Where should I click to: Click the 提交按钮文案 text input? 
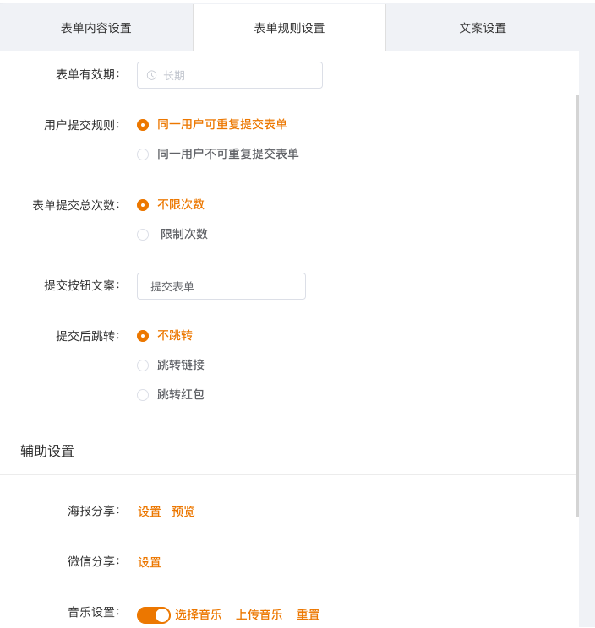221,286
